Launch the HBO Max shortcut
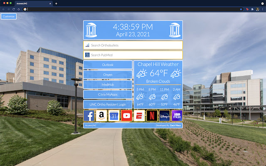The width and height of the screenshot is (266, 166). (177, 116)
